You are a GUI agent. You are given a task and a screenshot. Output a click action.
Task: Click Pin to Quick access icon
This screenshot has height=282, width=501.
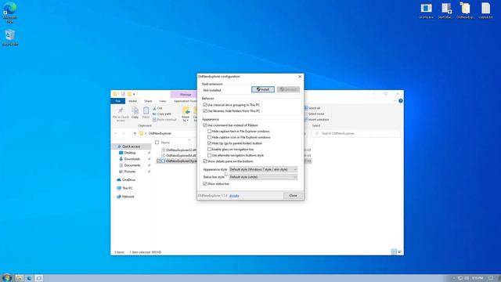click(x=121, y=114)
